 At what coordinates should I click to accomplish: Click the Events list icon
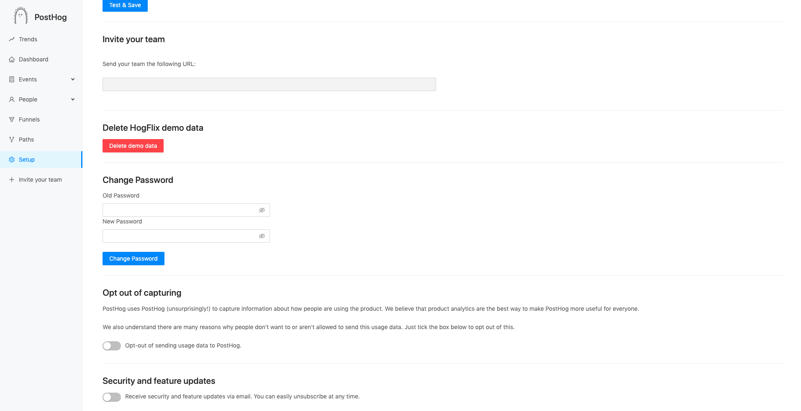12,79
